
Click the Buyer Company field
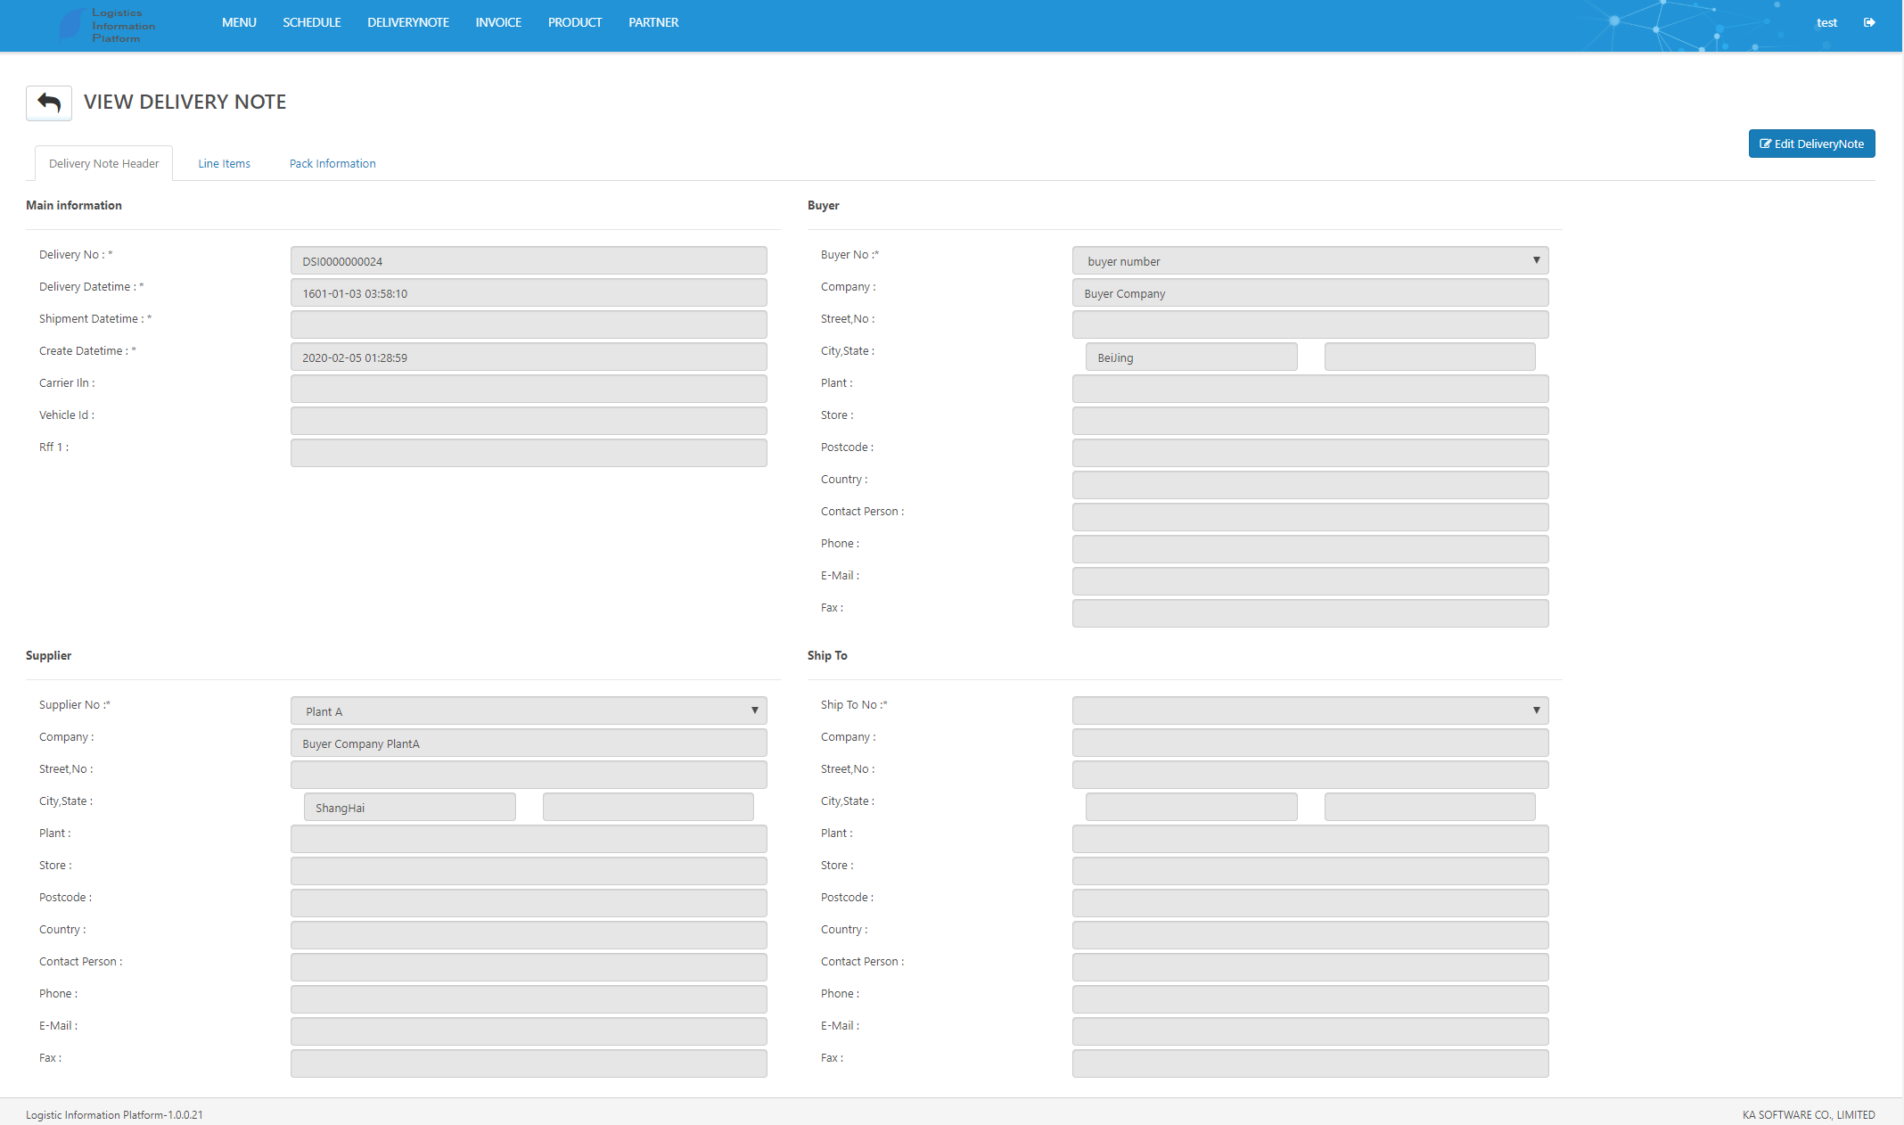click(x=1310, y=292)
